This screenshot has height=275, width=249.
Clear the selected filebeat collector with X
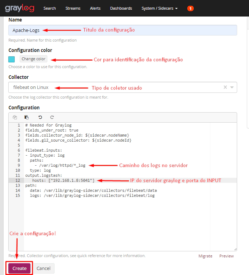tap(225, 87)
